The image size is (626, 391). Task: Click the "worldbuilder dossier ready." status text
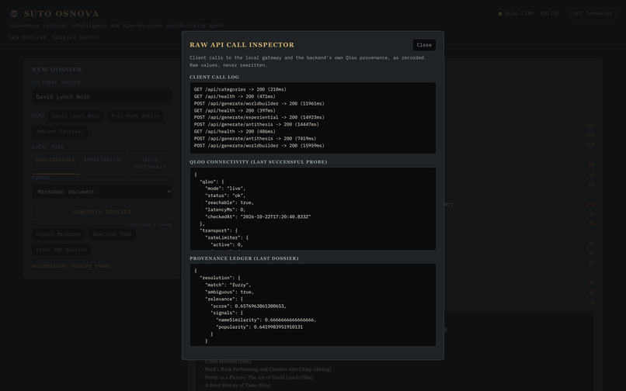[72, 266]
